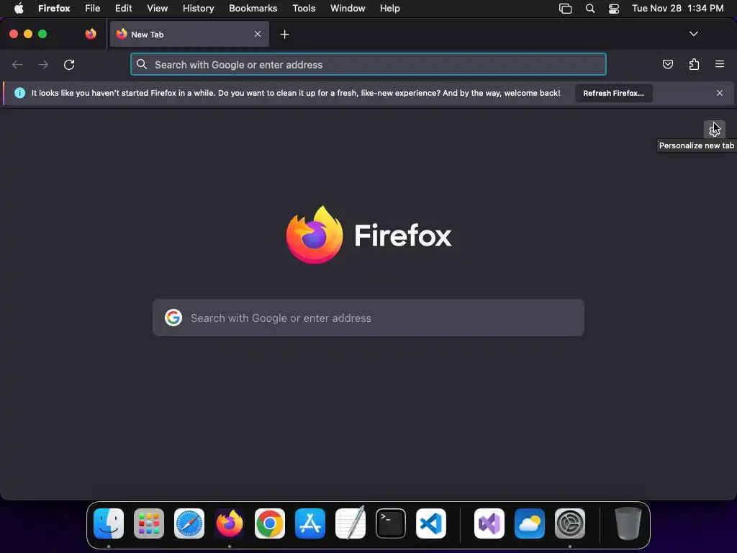Open Control Center in menu bar
Viewport: 737px width, 553px height.
coord(614,9)
